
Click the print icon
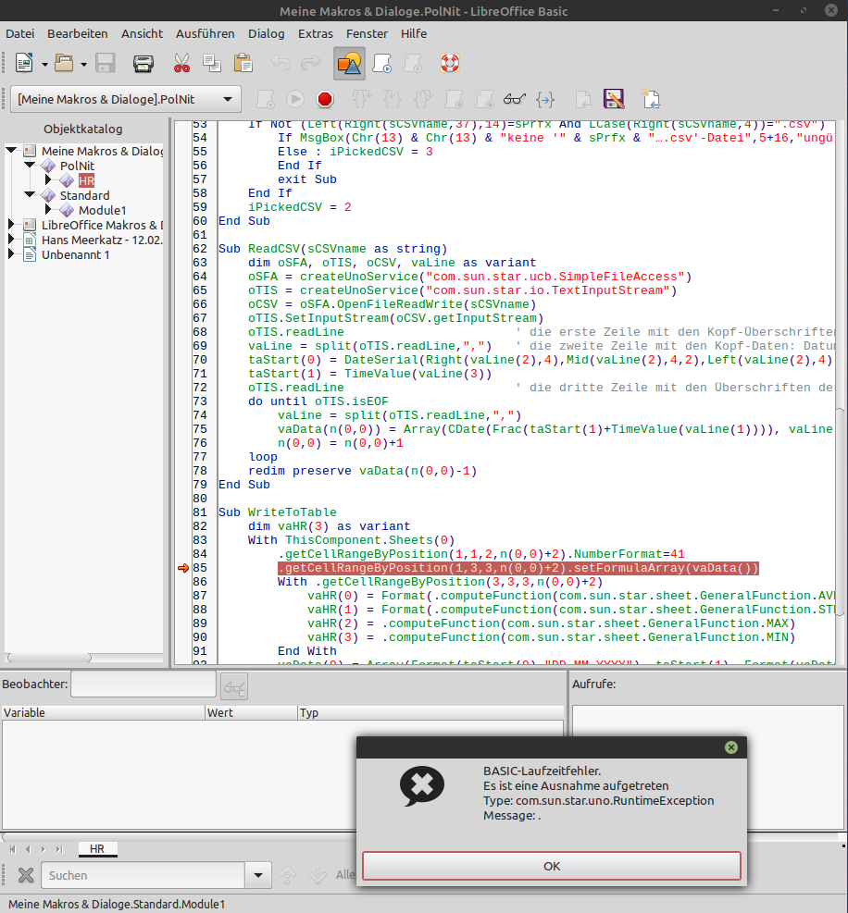(x=143, y=63)
